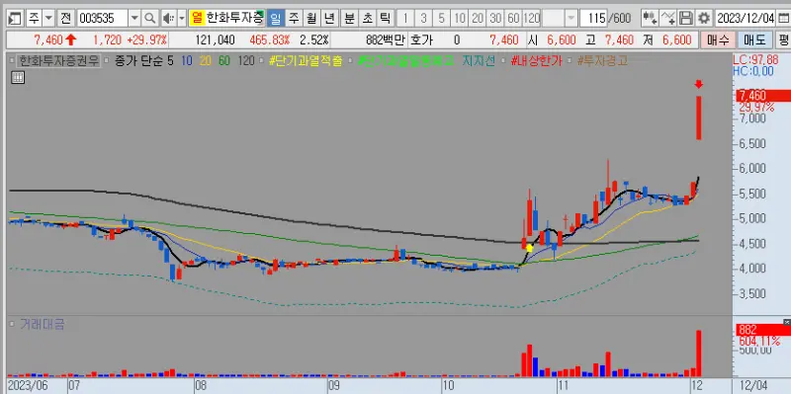Select the 년 yearly chart period
The height and width of the screenshot is (394, 791).
[x=329, y=19]
